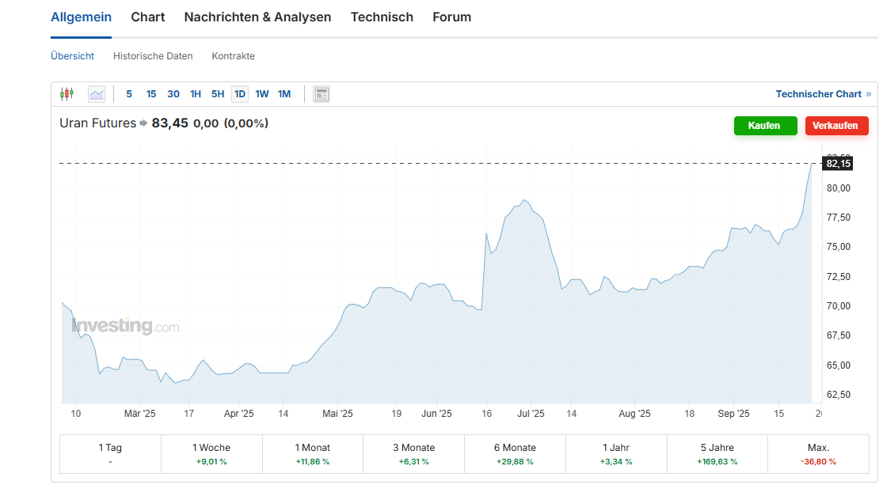Click the green Kaufen button

click(x=765, y=125)
